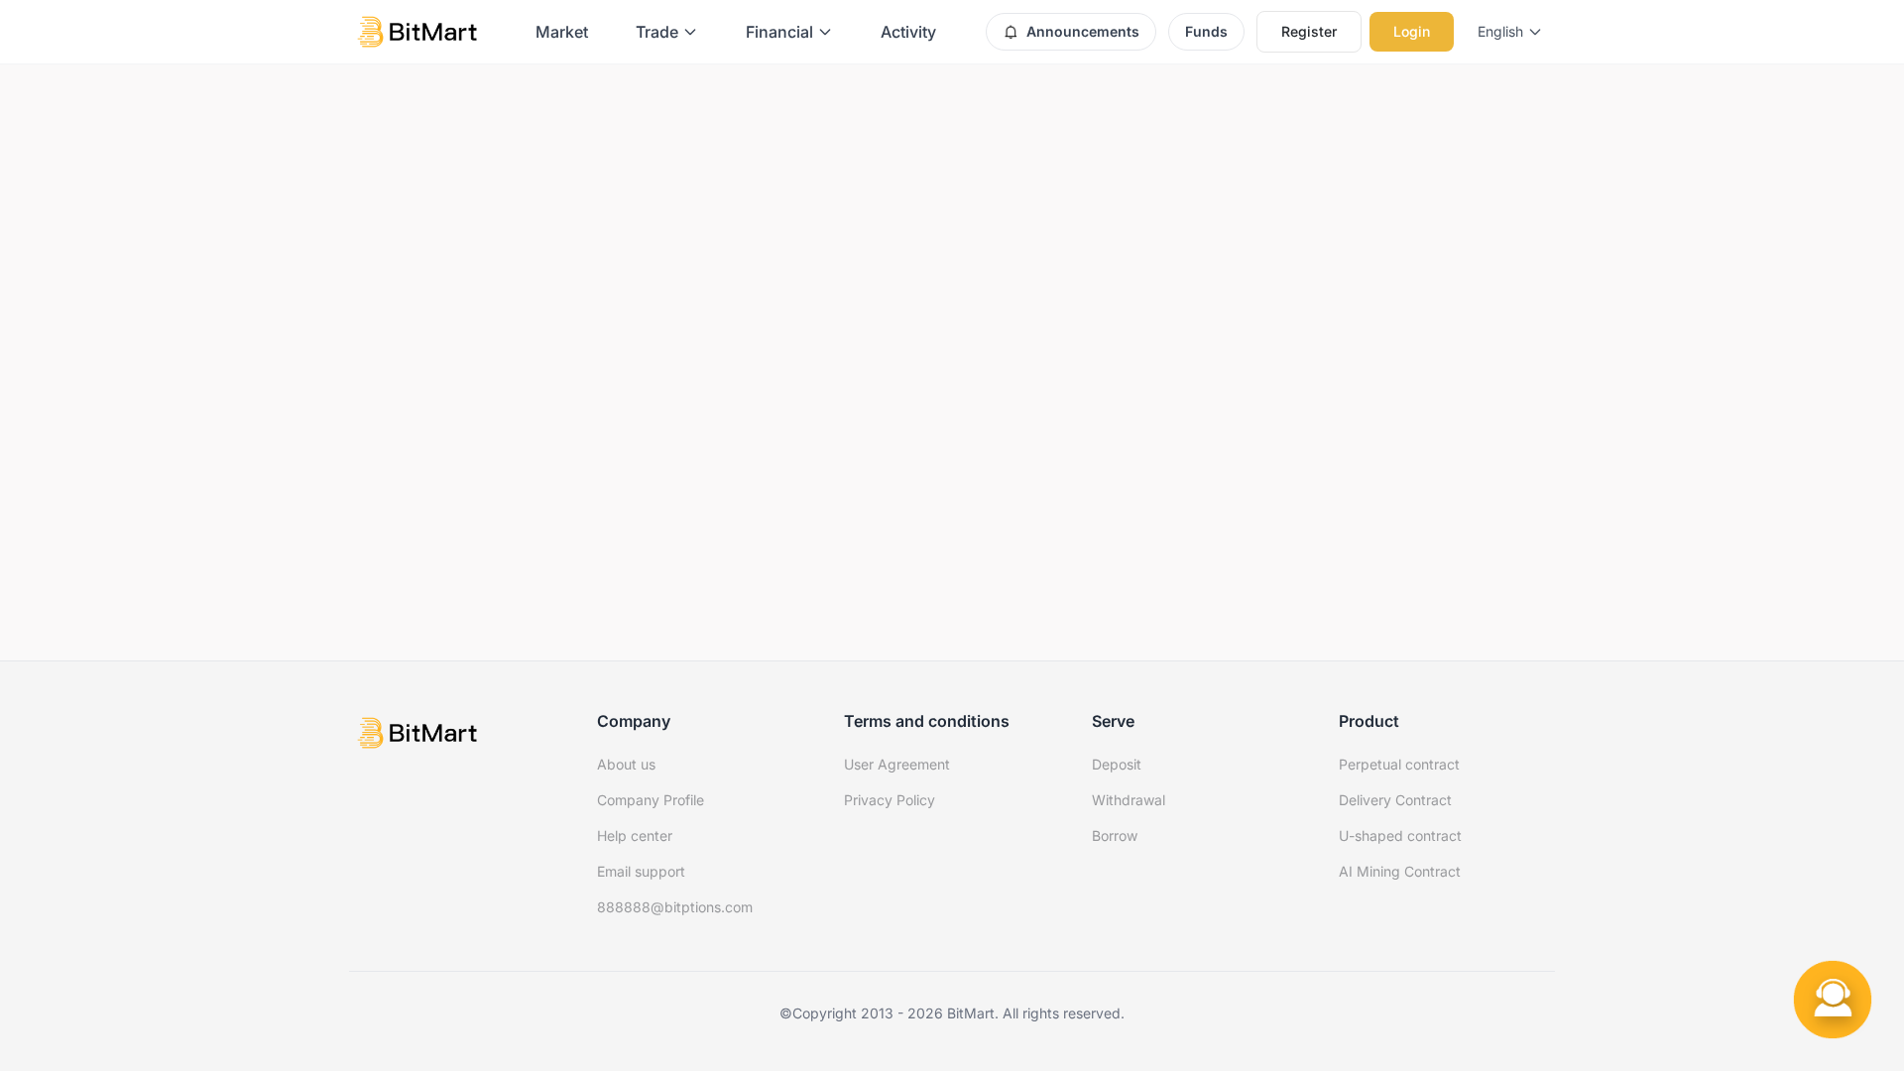Click the BitMart logo in the header

(417, 32)
